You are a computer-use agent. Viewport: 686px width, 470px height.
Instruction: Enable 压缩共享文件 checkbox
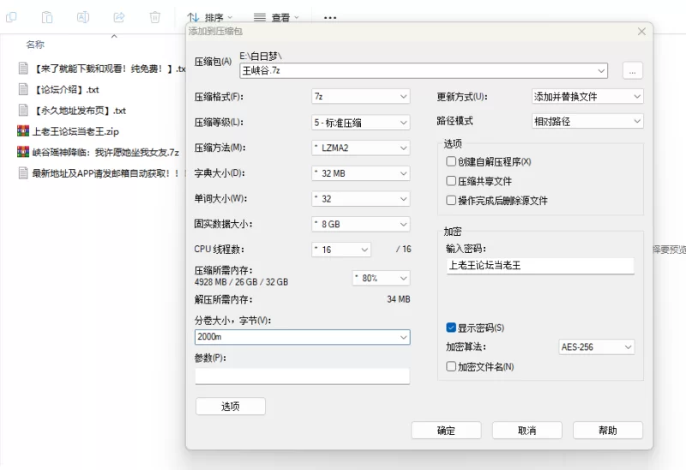451,181
